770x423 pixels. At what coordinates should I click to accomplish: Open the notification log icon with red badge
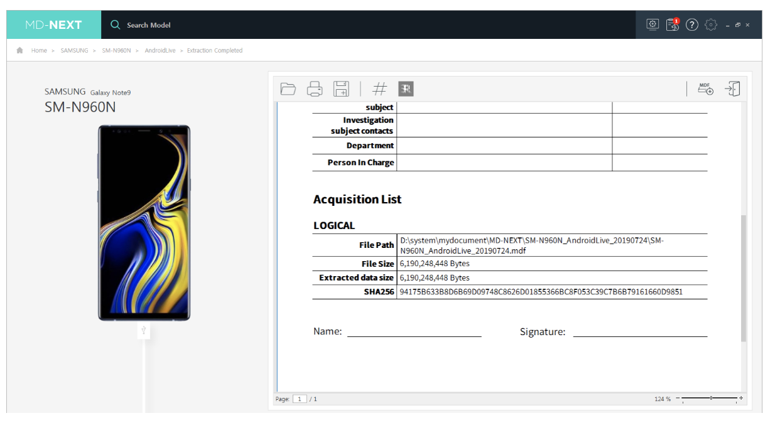point(673,25)
